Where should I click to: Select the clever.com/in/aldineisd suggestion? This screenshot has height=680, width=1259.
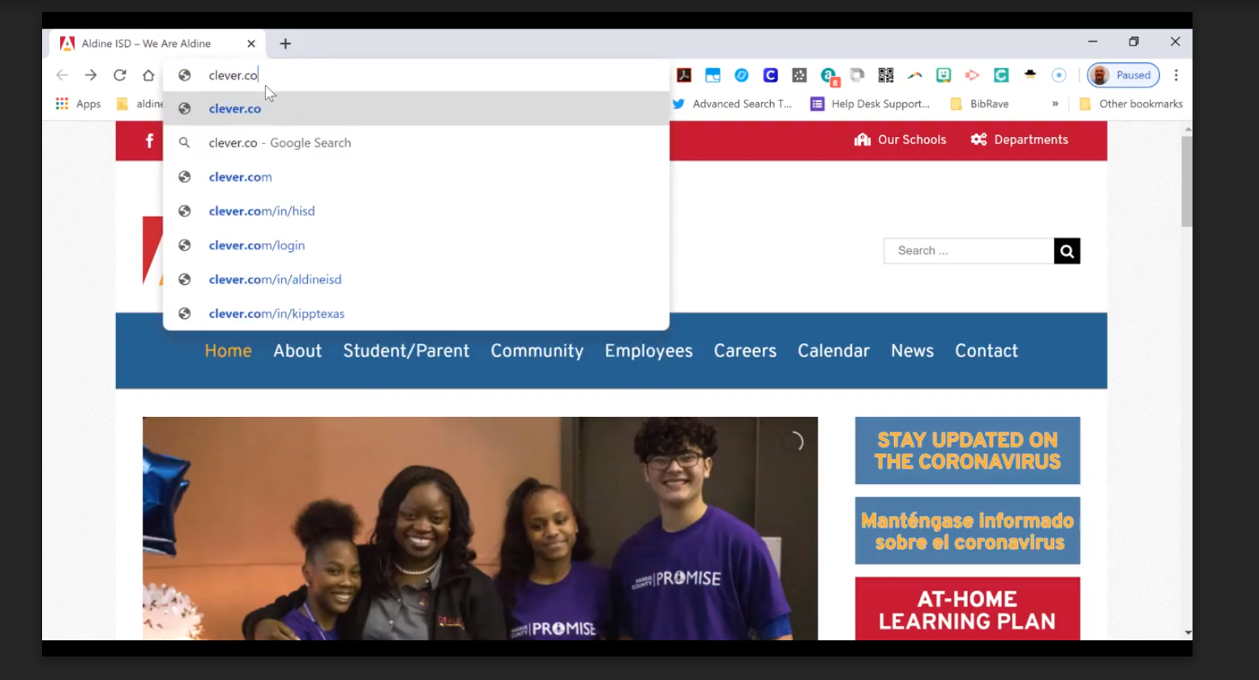pyautogui.click(x=416, y=279)
